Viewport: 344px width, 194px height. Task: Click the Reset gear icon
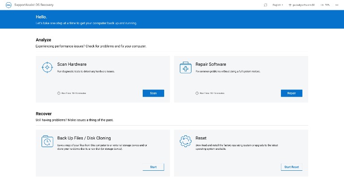(x=185, y=141)
